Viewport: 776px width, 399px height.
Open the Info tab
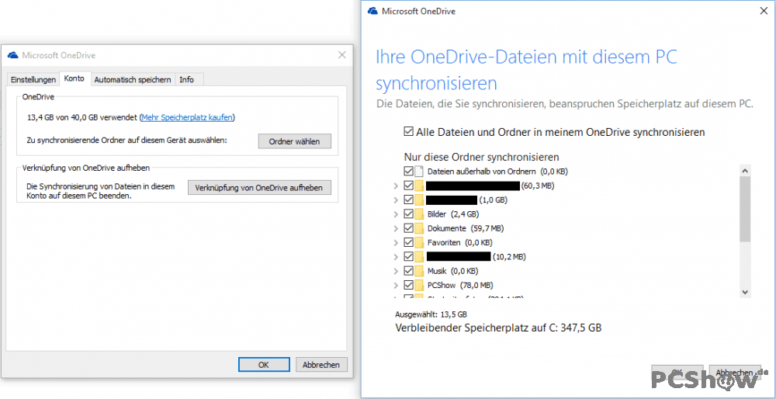click(x=186, y=79)
